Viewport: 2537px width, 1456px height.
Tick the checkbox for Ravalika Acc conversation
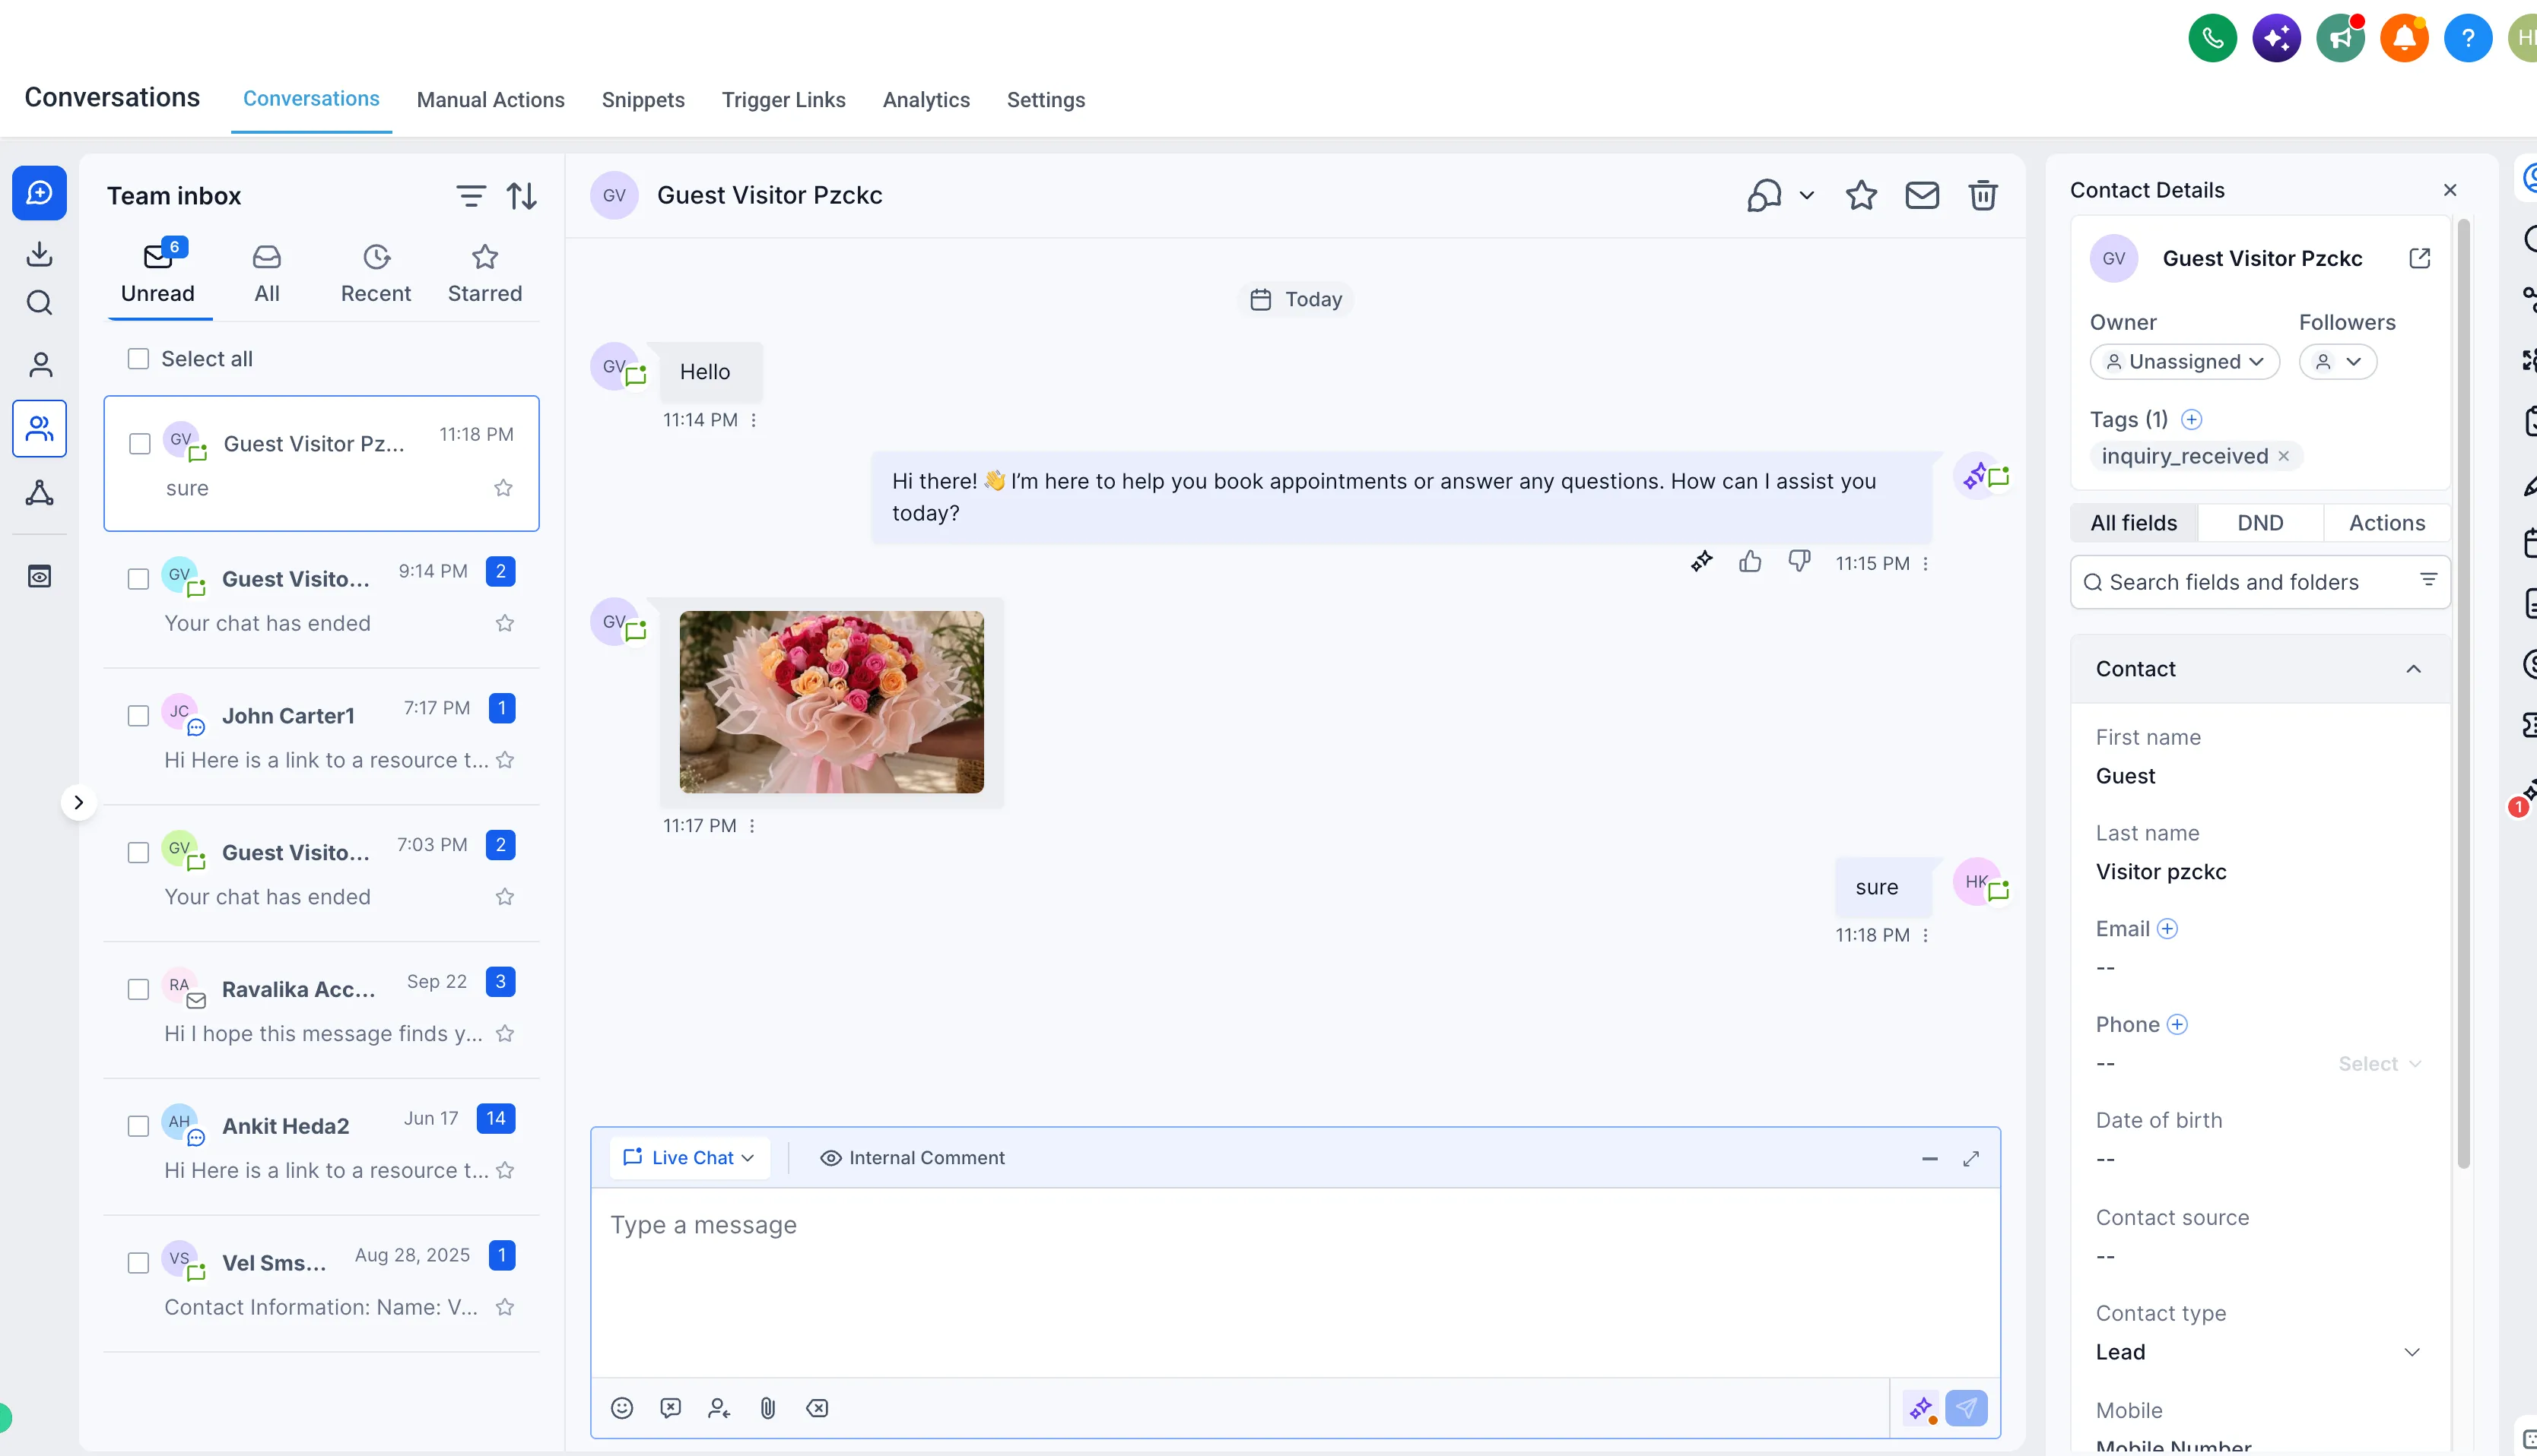138,989
